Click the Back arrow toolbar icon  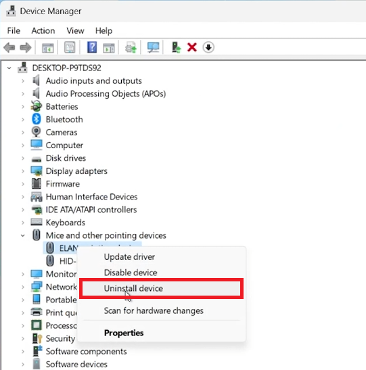pos(9,47)
